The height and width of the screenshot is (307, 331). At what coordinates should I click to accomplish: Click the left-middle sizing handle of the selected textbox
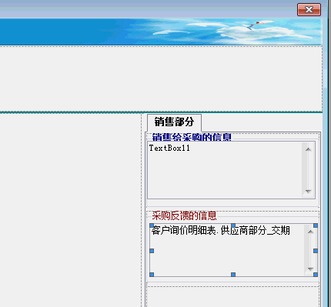[152, 251]
